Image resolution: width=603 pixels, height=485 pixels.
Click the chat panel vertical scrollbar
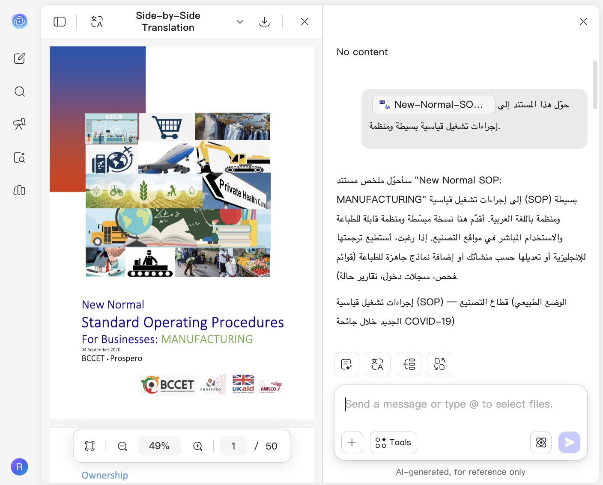(595, 85)
